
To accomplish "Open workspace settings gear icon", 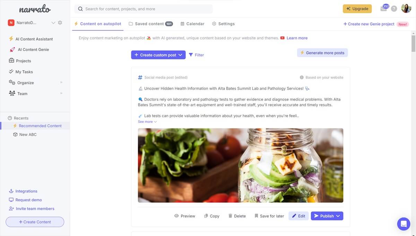I will 60,23.
